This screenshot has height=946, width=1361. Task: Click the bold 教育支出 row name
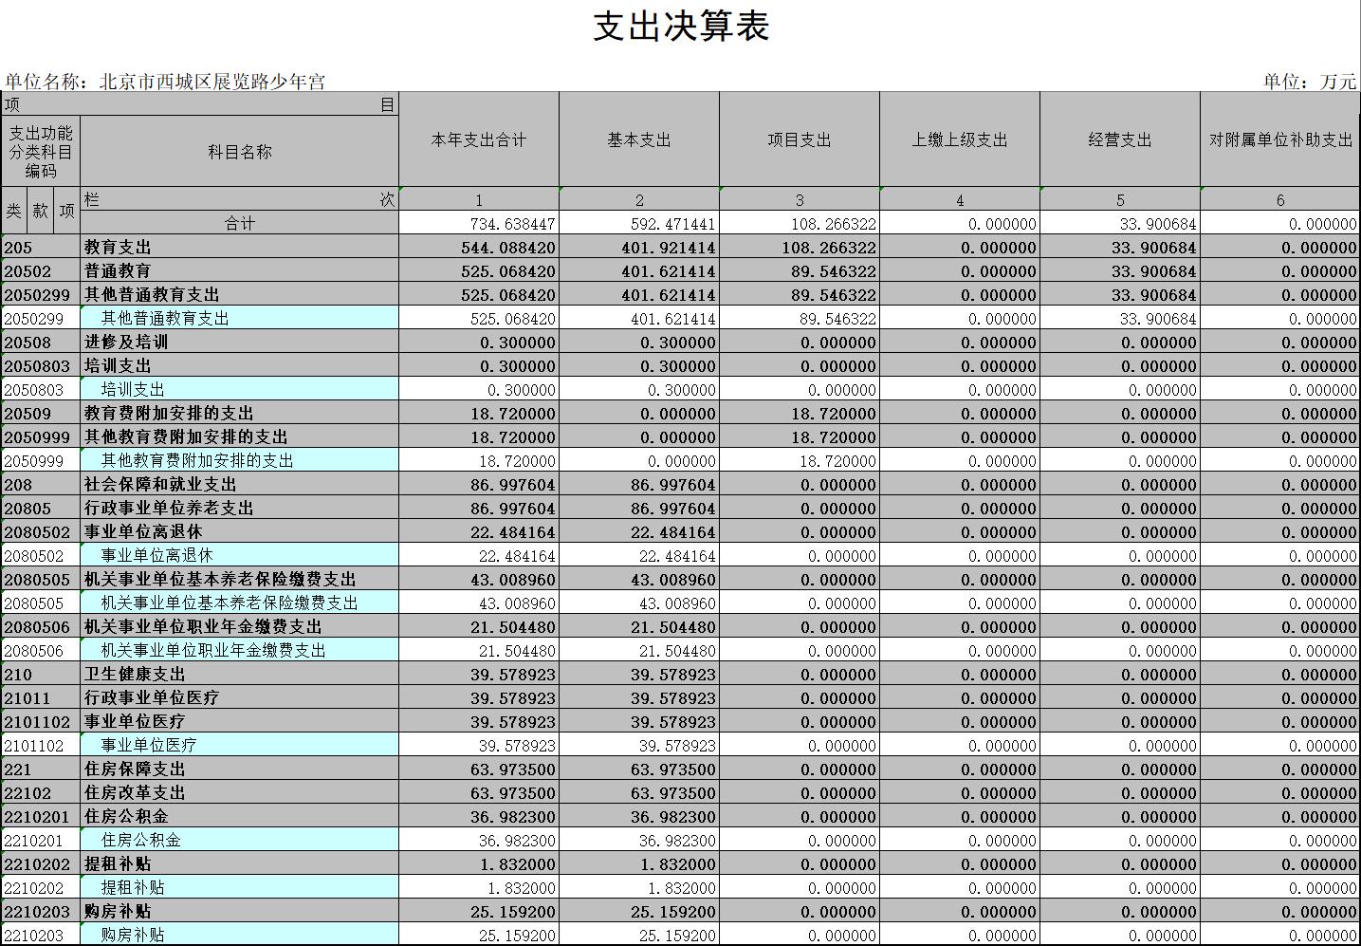click(x=240, y=248)
